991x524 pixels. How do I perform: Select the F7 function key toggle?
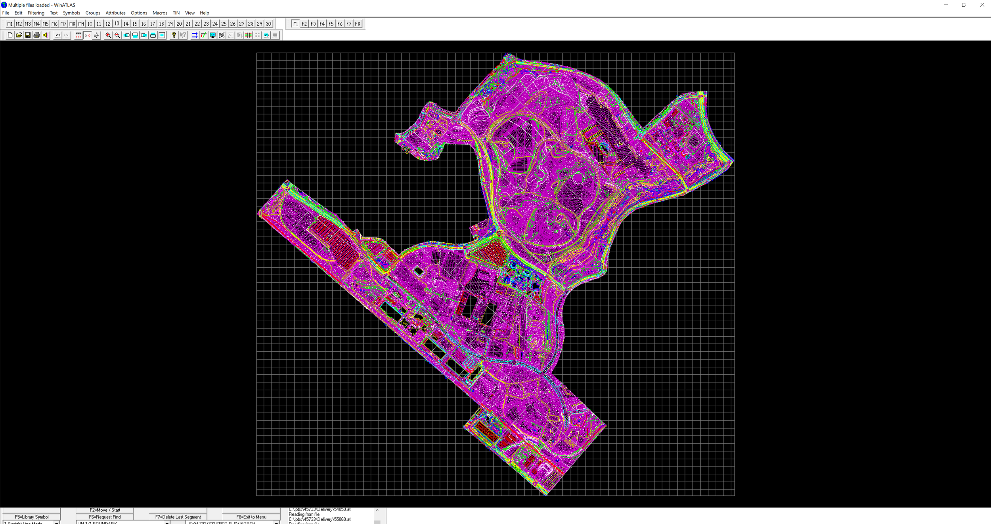349,24
